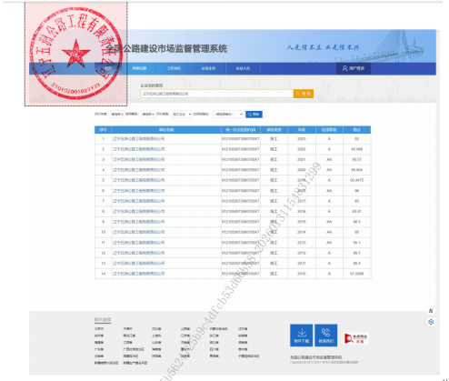Open the second filter dropdown for credit grade

(x=148, y=115)
